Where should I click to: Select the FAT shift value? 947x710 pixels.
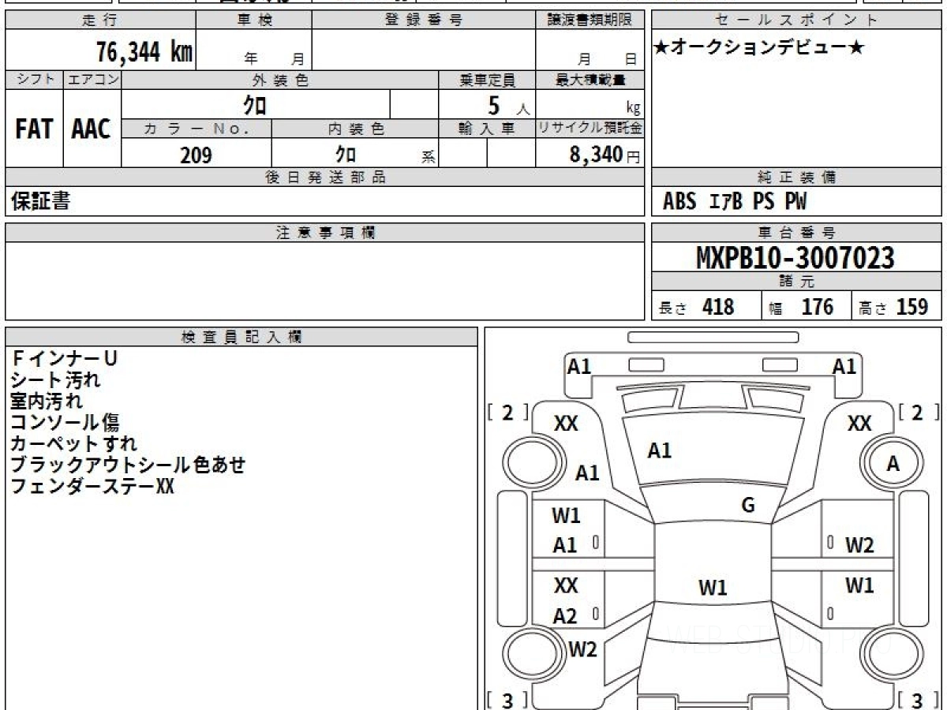[34, 129]
